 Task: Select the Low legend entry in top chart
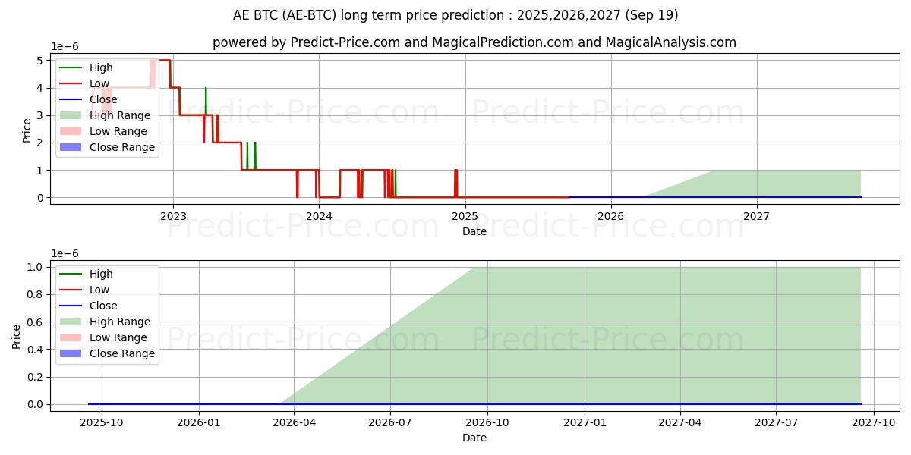pyautogui.click(x=99, y=83)
